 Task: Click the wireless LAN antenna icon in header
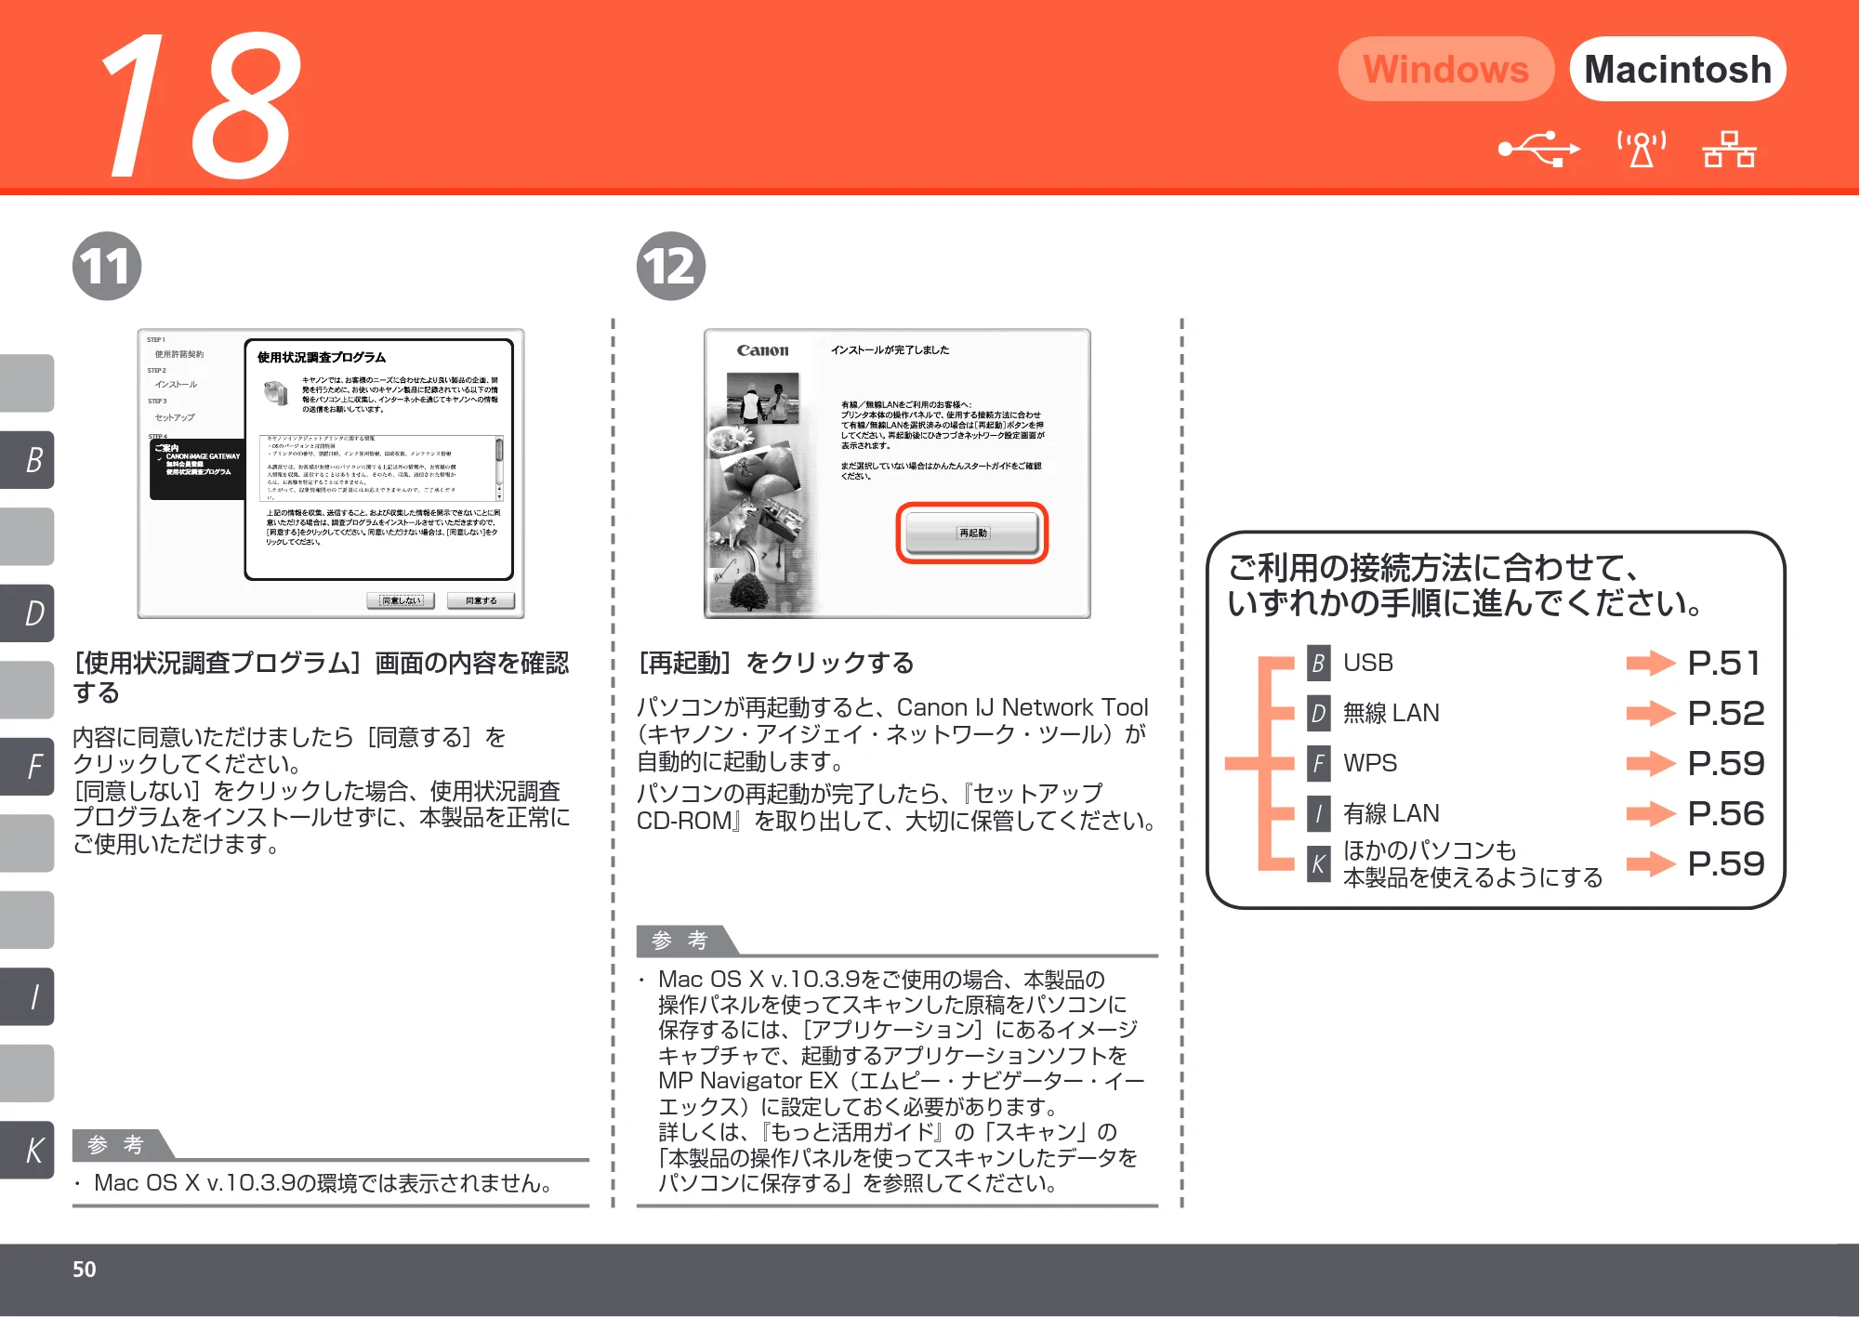pos(1642,149)
